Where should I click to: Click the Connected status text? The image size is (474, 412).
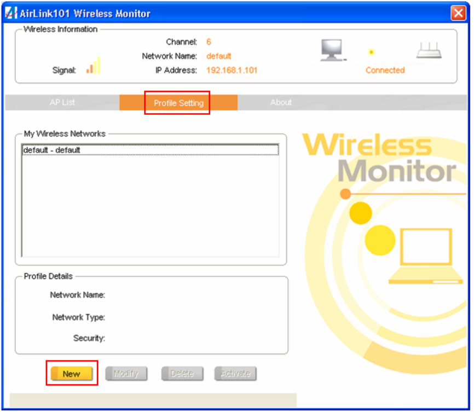pos(385,71)
